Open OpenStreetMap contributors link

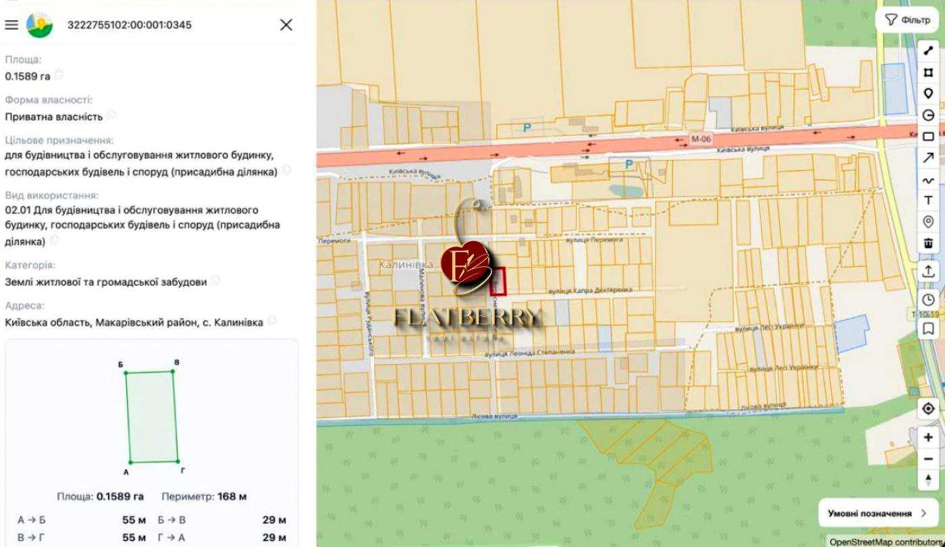pos(886,542)
